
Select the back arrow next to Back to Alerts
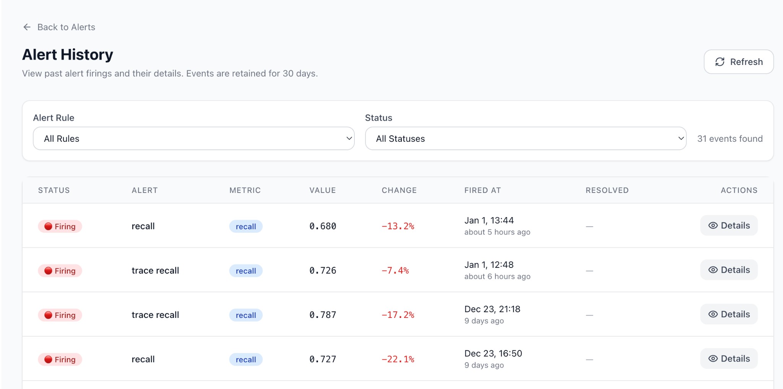coord(26,27)
